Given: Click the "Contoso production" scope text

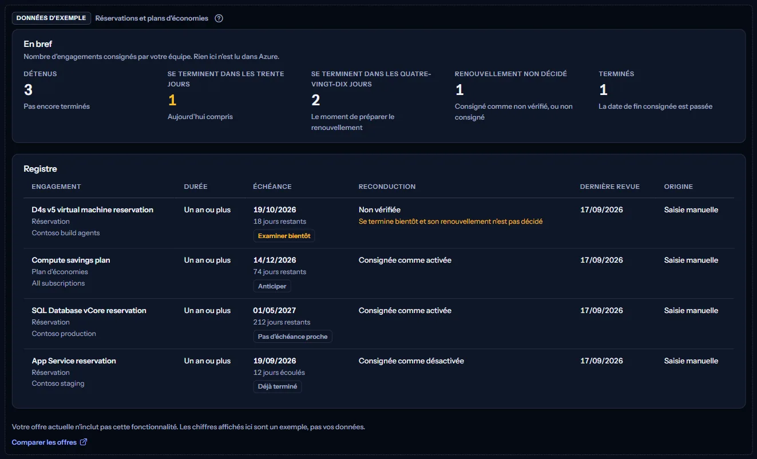Looking at the screenshot, I should click(64, 334).
